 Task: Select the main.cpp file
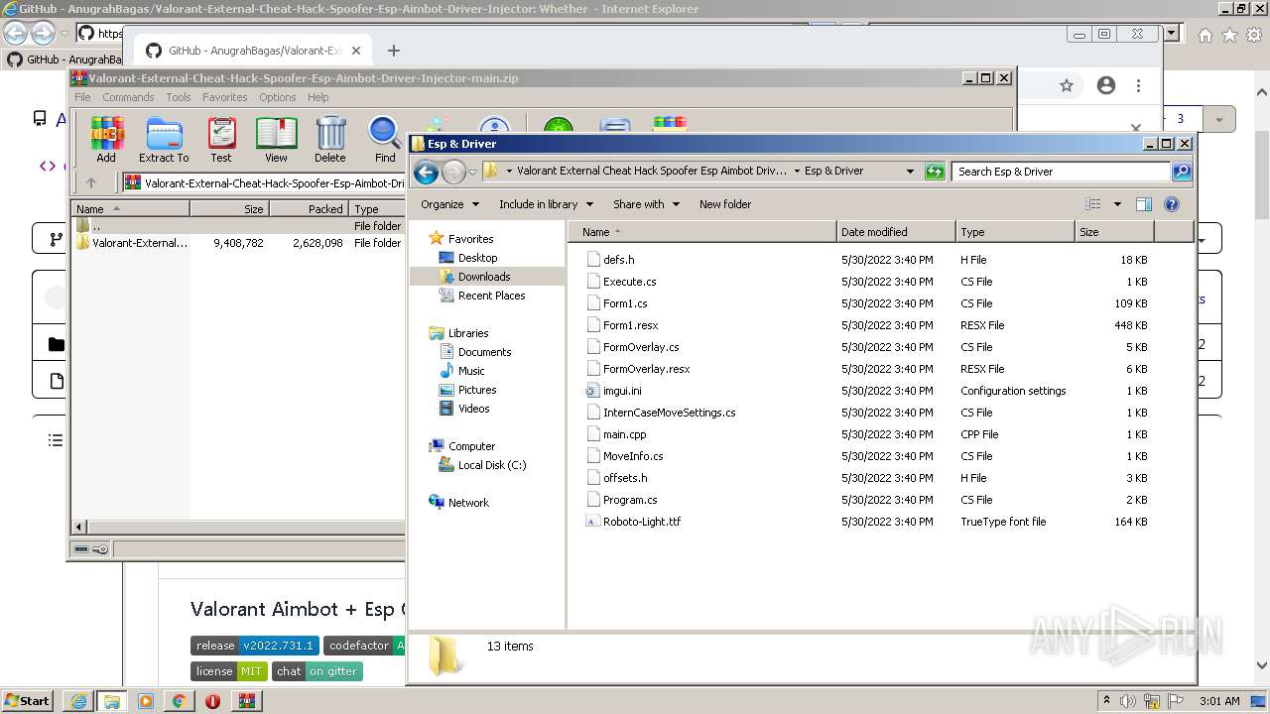click(624, 434)
